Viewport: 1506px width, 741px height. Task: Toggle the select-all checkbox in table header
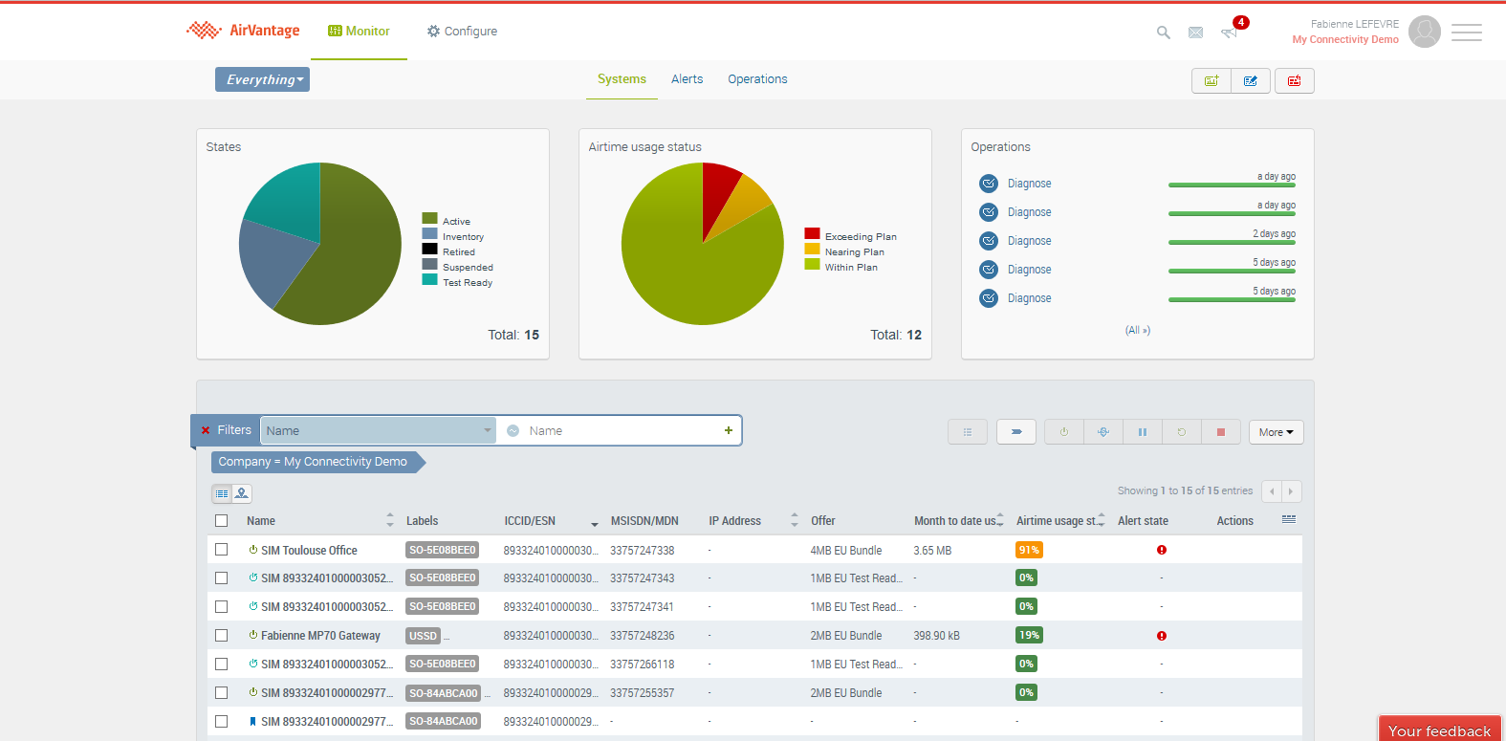pos(222,521)
